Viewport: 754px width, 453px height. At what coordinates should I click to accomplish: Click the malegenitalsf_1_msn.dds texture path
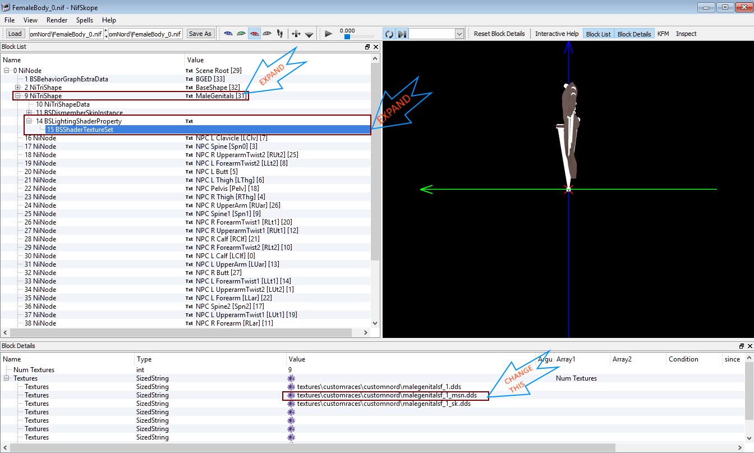387,395
